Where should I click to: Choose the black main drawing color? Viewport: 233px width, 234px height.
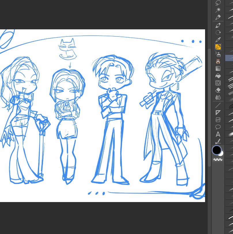pyautogui.click(x=216, y=150)
